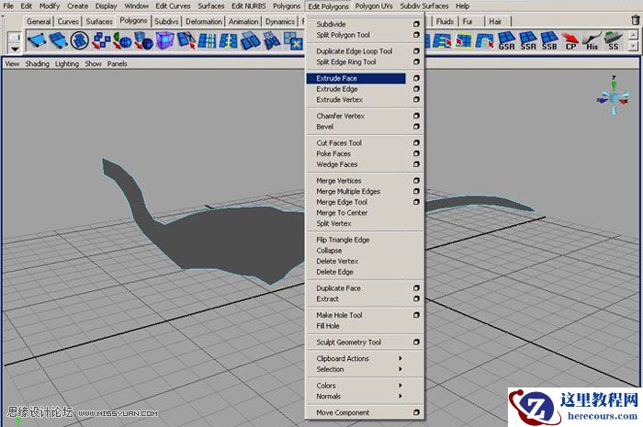Click the purple translucent cube shelf icon

(164, 41)
